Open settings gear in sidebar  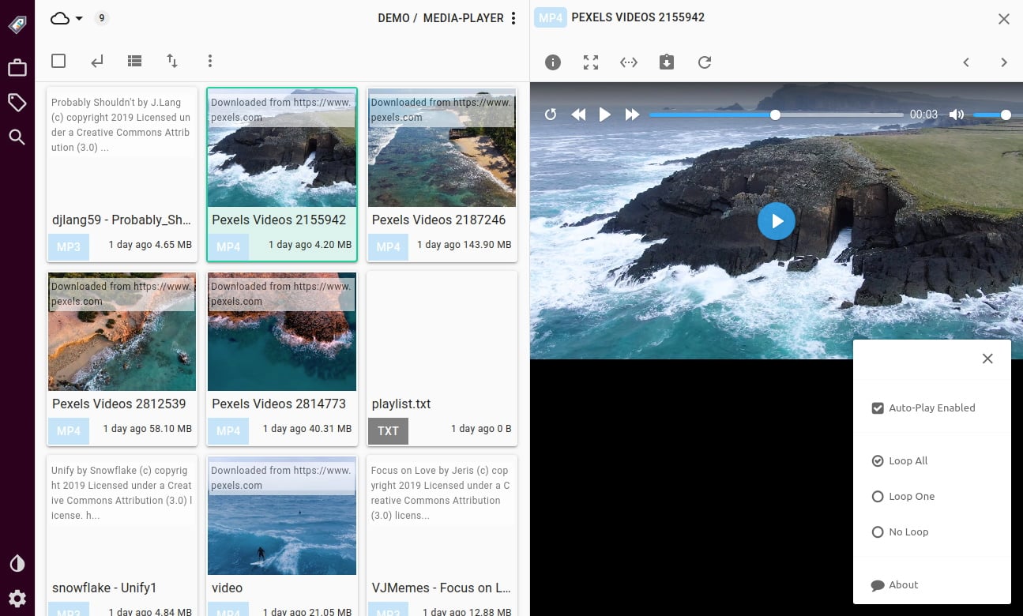pyautogui.click(x=17, y=598)
